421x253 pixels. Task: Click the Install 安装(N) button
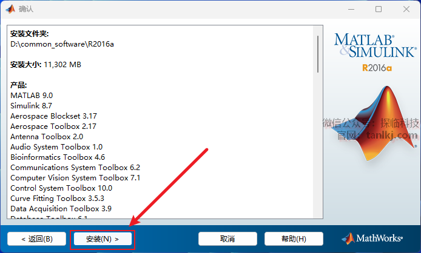click(103, 239)
